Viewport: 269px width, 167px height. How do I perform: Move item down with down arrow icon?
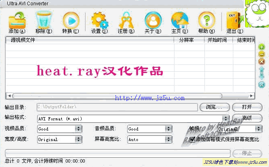point(262,77)
